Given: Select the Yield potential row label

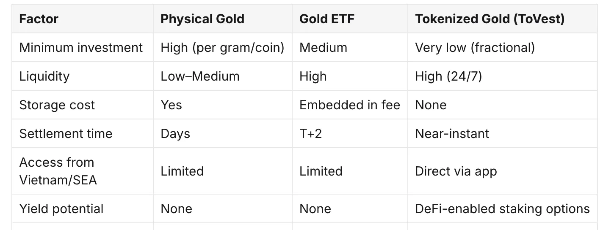Looking at the screenshot, I should coord(61,208).
